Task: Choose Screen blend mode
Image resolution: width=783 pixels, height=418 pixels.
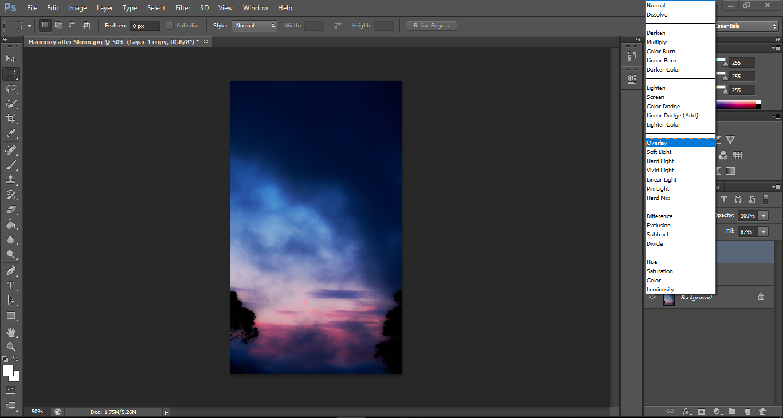Action: click(680, 97)
